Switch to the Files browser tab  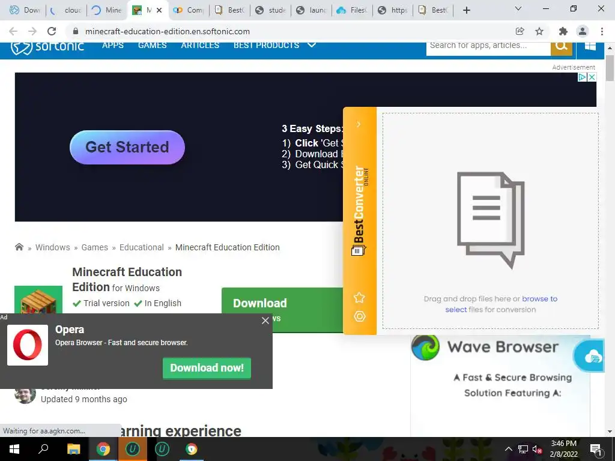pyautogui.click(x=352, y=10)
